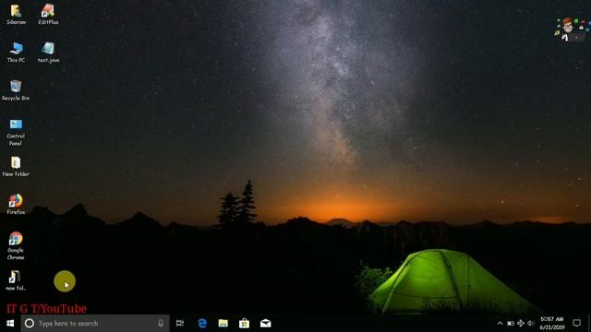Image resolution: width=591 pixels, height=332 pixels.
Task: Select the EditPlus shortcut icon
Action: (x=48, y=15)
